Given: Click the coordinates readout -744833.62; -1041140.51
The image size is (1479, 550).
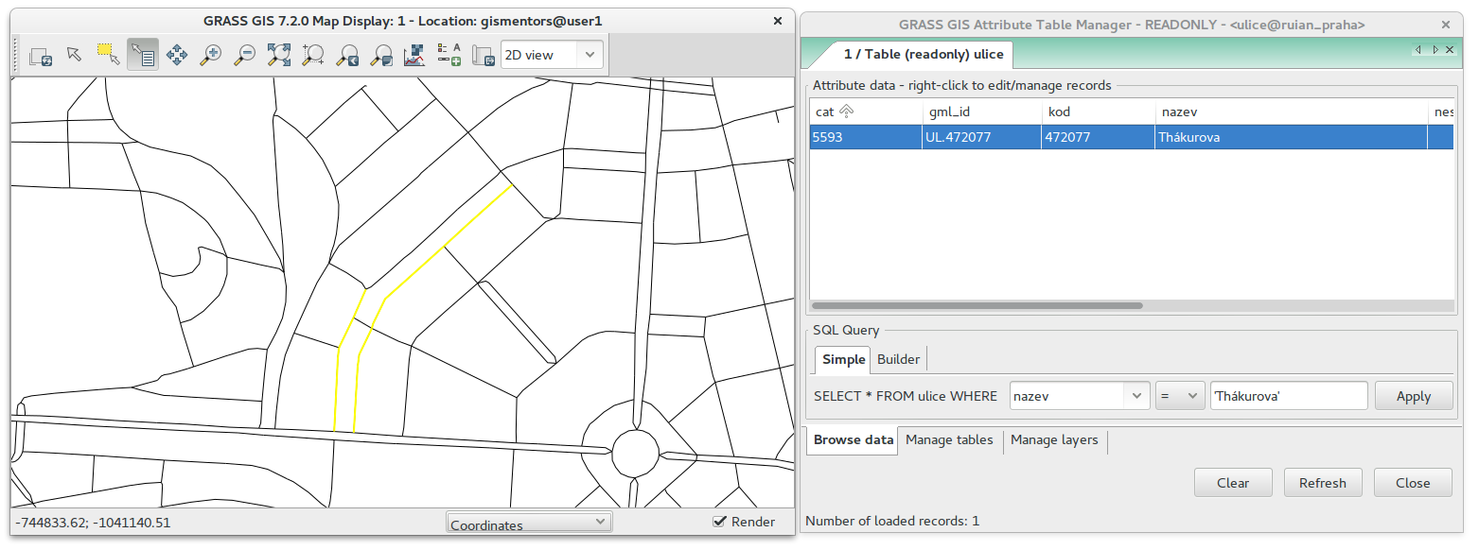Looking at the screenshot, I should tap(93, 522).
